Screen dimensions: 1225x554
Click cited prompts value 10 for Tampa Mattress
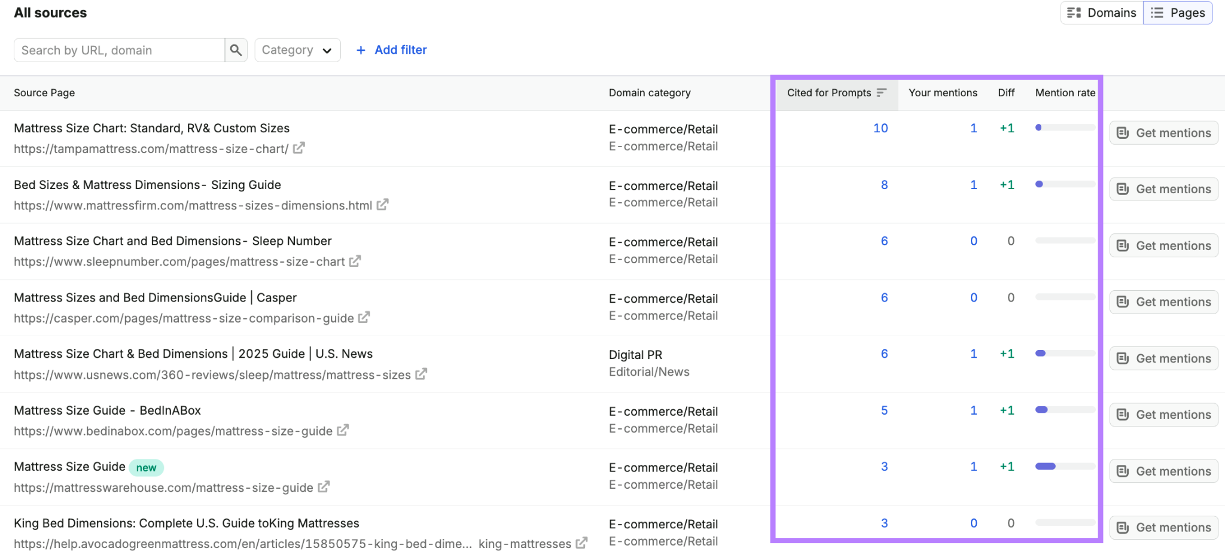[x=880, y=128]
